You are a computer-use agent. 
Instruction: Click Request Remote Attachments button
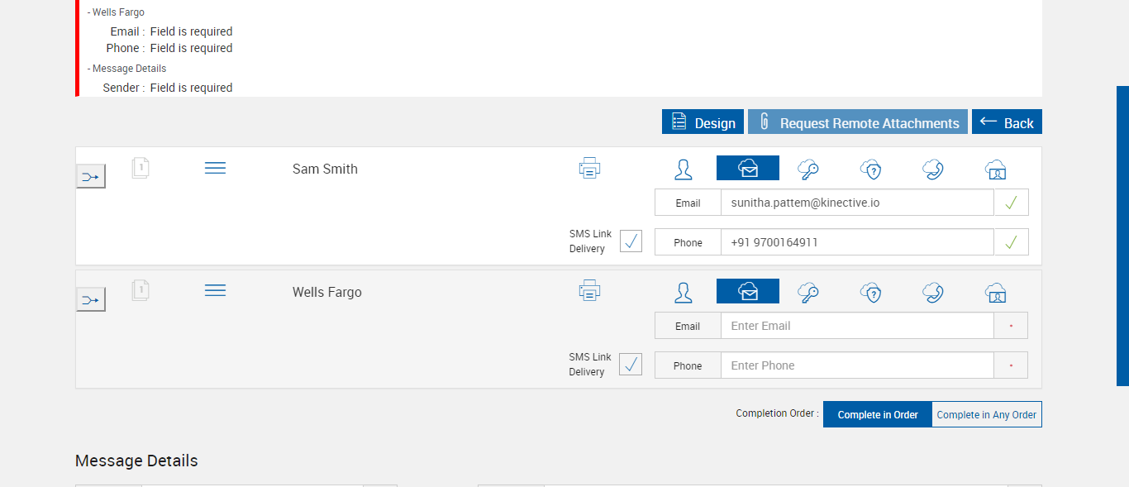(x=858, y=122)
